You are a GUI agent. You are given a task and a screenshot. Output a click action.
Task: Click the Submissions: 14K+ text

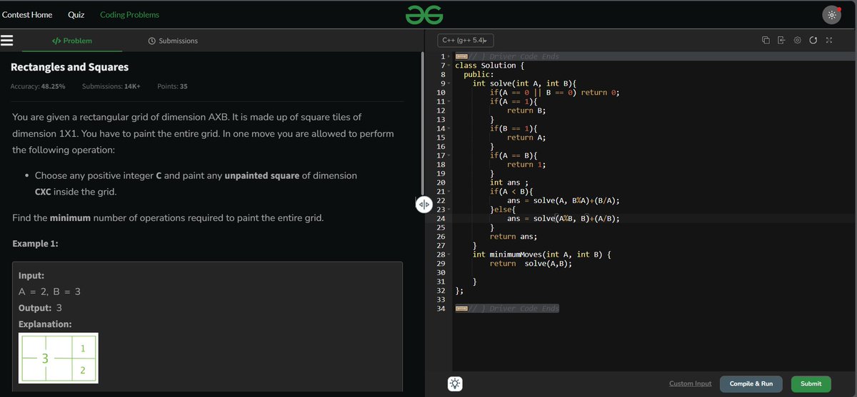click(111, 86)
